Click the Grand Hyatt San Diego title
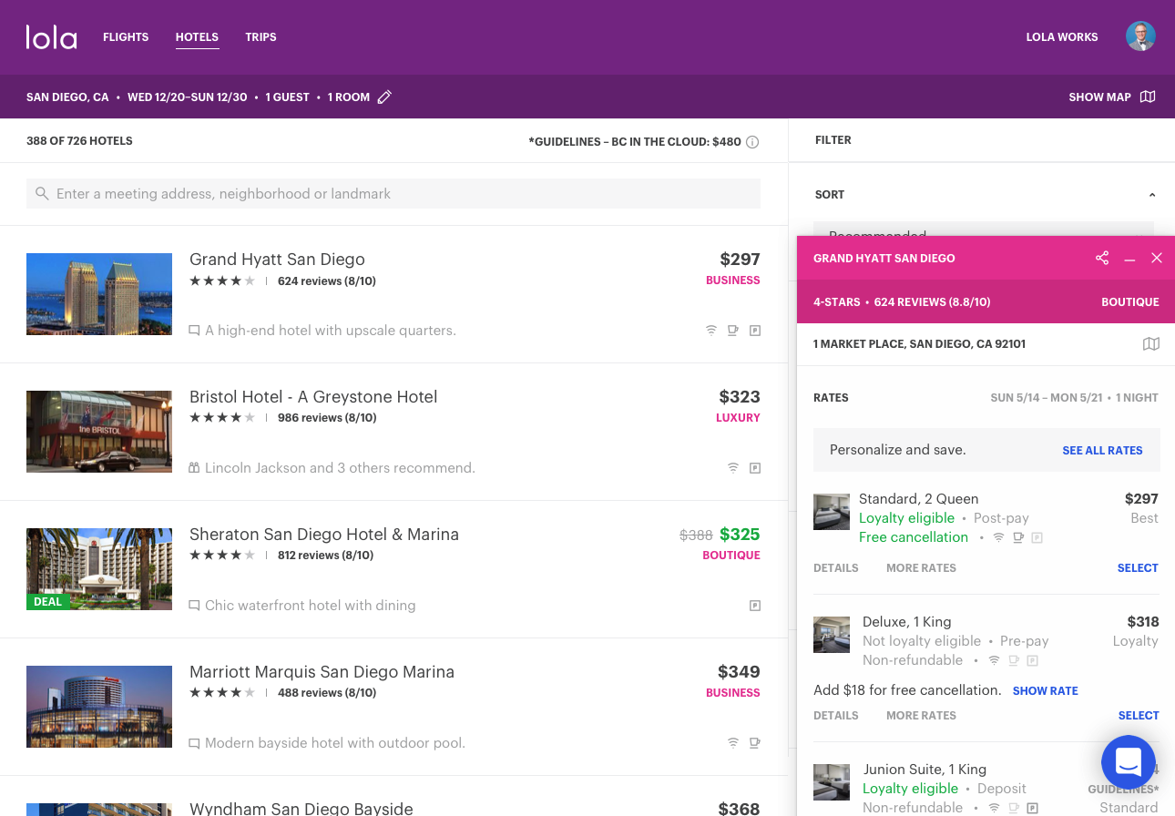The height and width of the screenshot is (816, 1175). [x=277, y=260]
